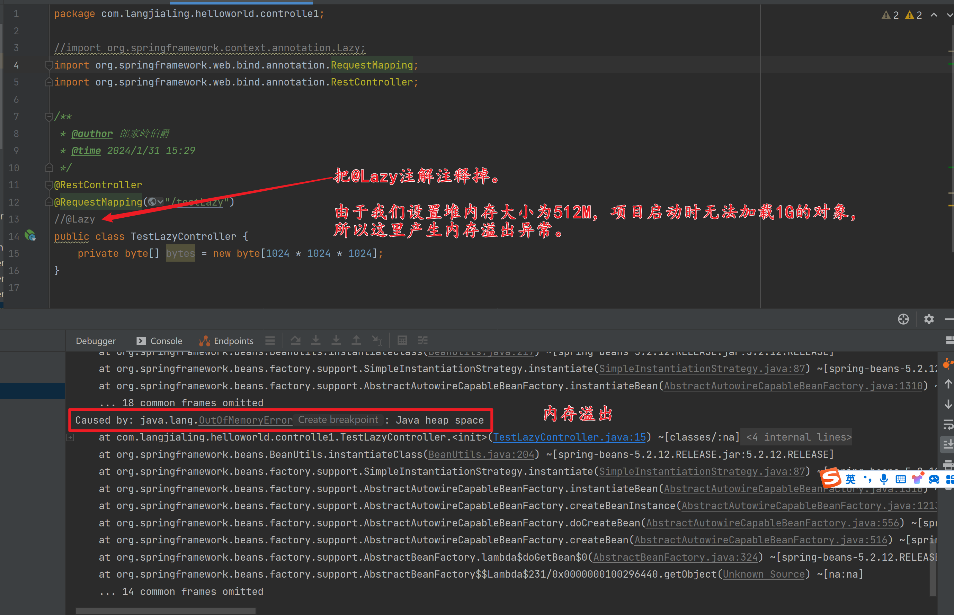Collapse the Javadoc comment fold on line 7

(49, 117)
